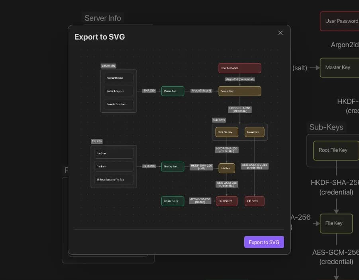Select Chunk Count node in export preview

pyautogui.click(x=173, y=201)
